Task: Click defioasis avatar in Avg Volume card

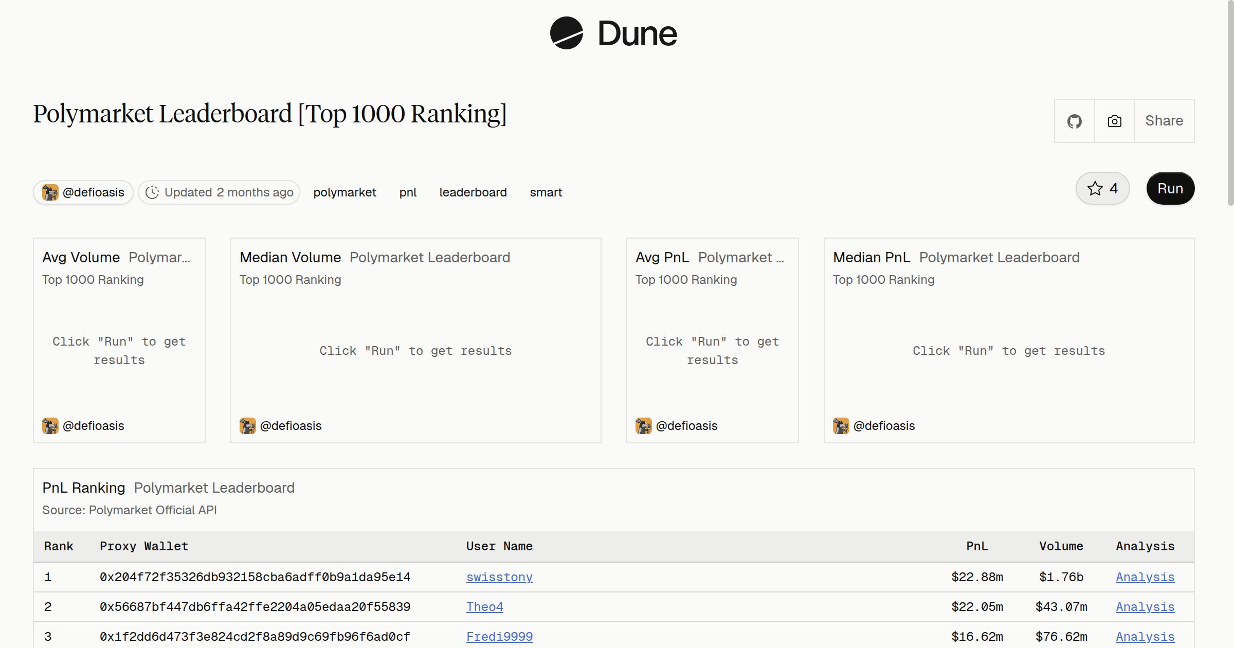Action: click(50, 426)
